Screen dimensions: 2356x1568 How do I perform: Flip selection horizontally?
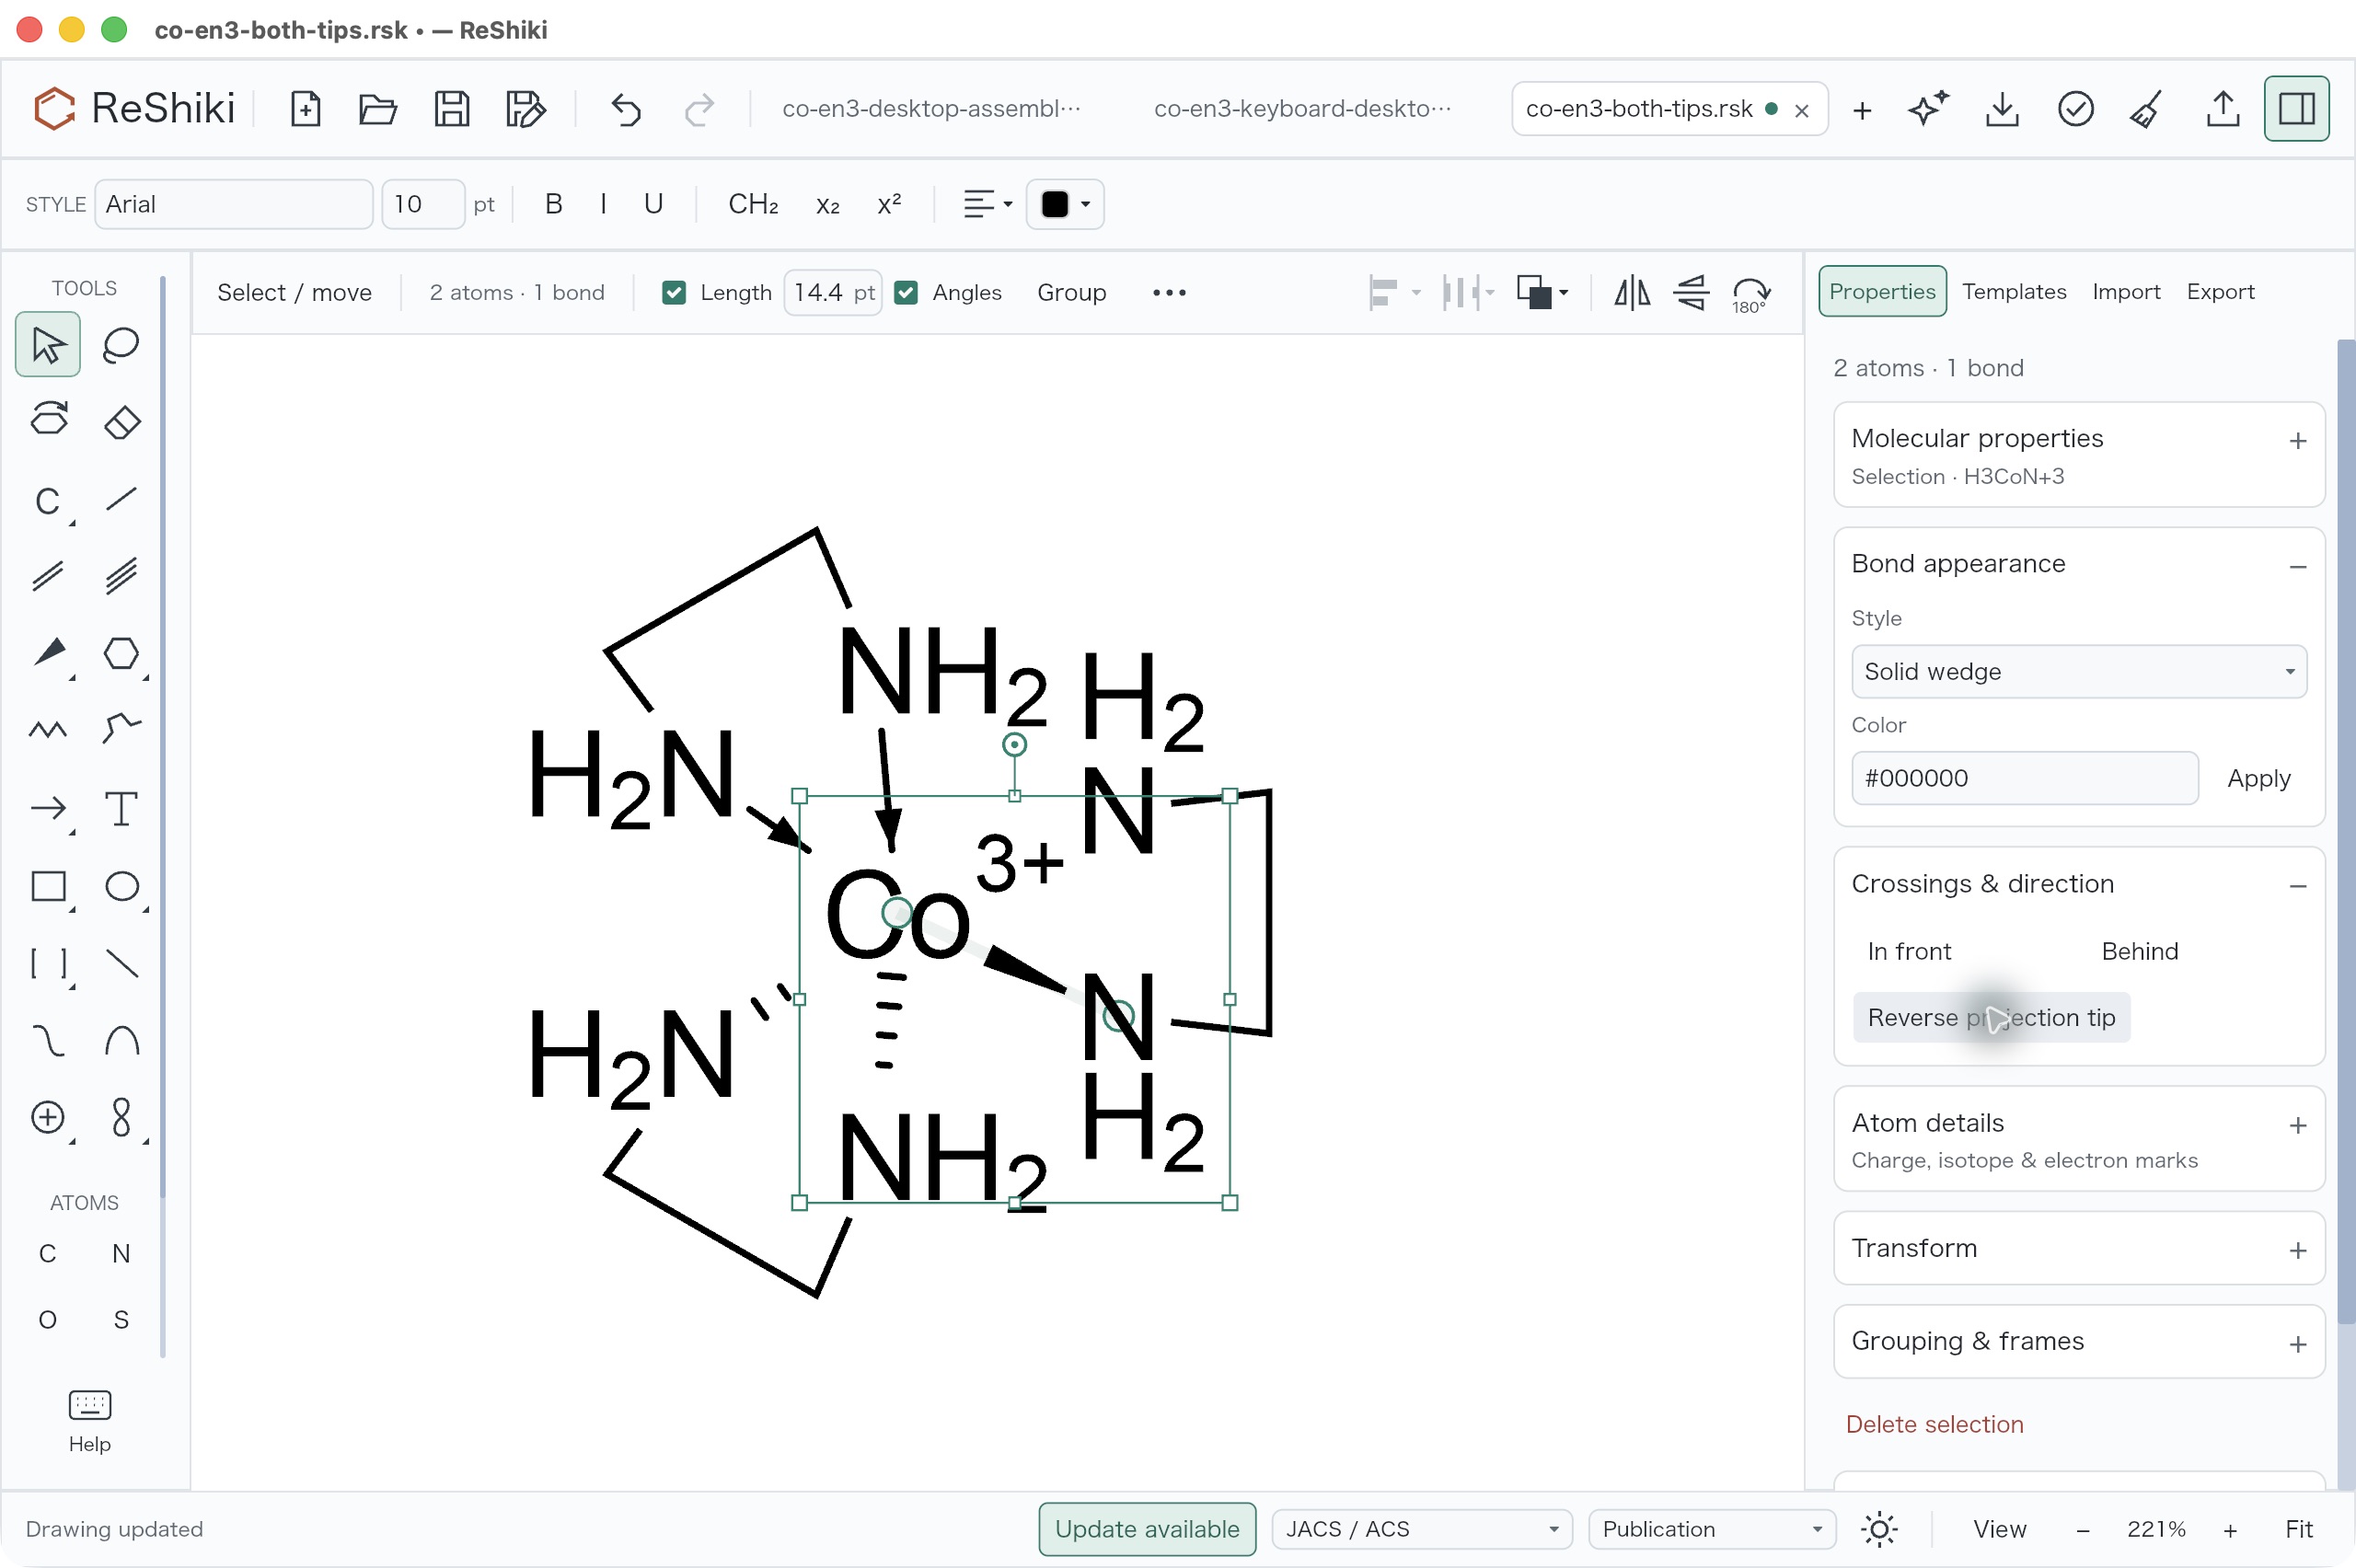(x=1632, y=293)
